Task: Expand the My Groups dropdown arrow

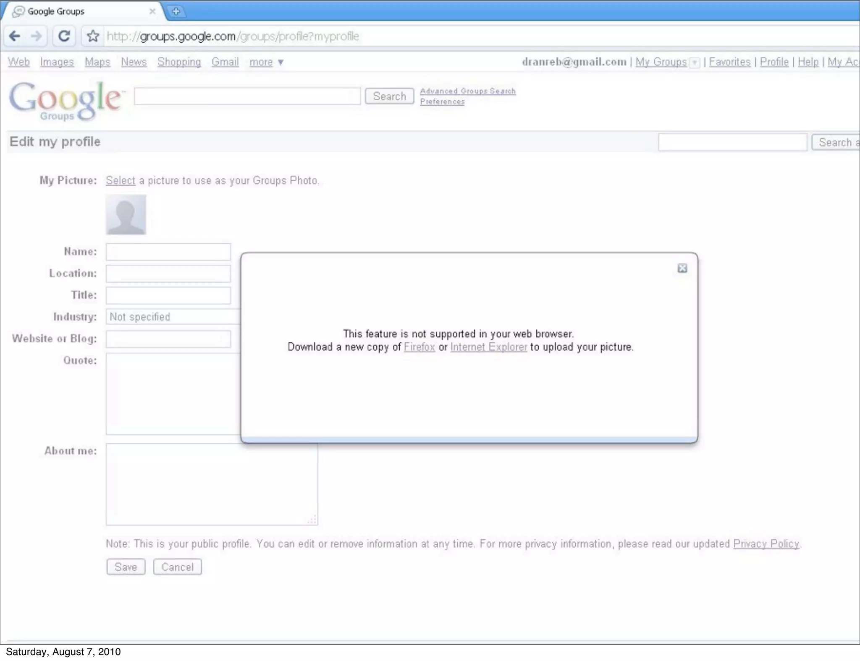Action: [x=695, y=63]
